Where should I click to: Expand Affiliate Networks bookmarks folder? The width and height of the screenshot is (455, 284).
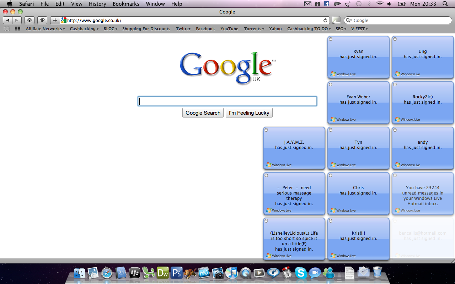45,29
